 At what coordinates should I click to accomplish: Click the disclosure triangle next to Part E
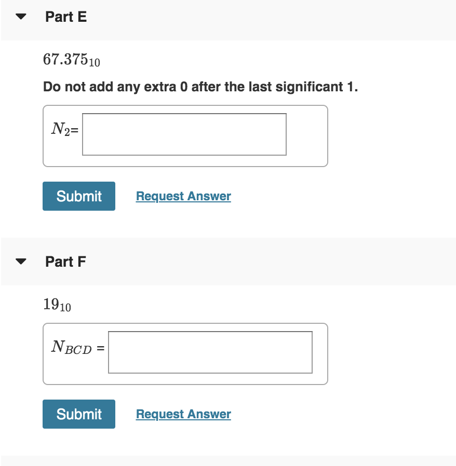(20, 16)
